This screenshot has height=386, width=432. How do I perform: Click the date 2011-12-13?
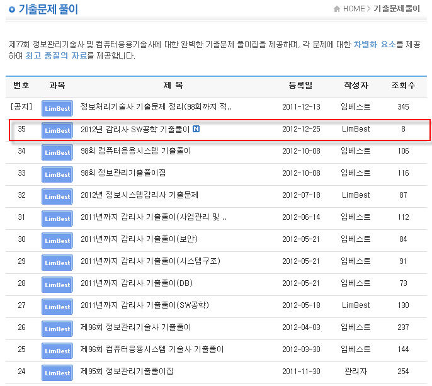301,107
